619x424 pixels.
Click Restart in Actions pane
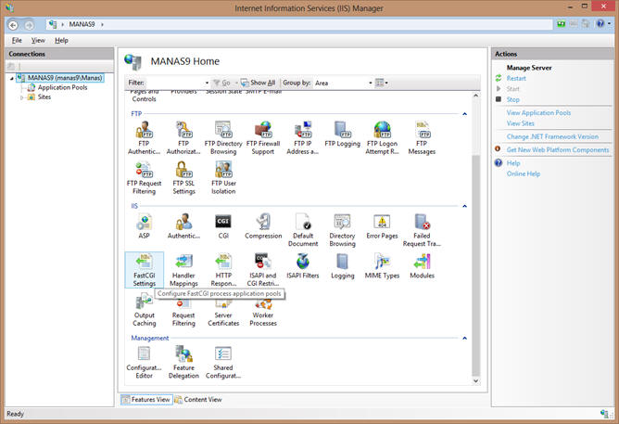516,78
